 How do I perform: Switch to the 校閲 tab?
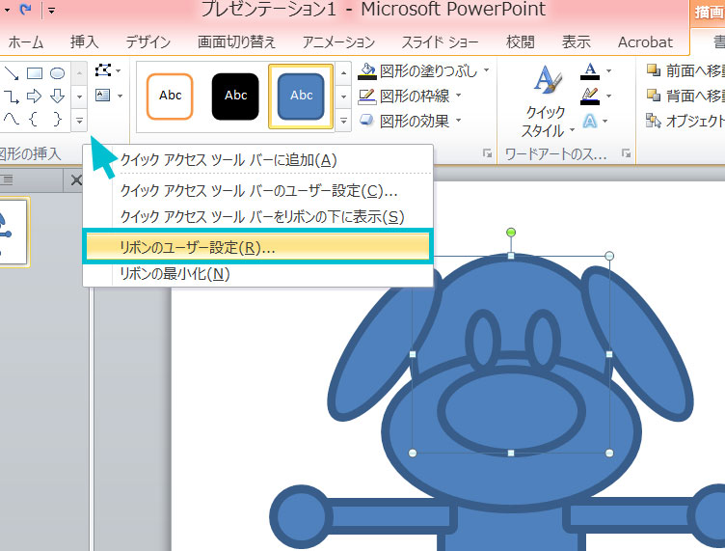tap(521, 42)
